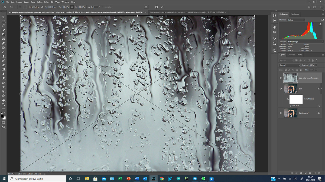Expand the layer Opacity dropdown arrow

(x=316, y=65)
